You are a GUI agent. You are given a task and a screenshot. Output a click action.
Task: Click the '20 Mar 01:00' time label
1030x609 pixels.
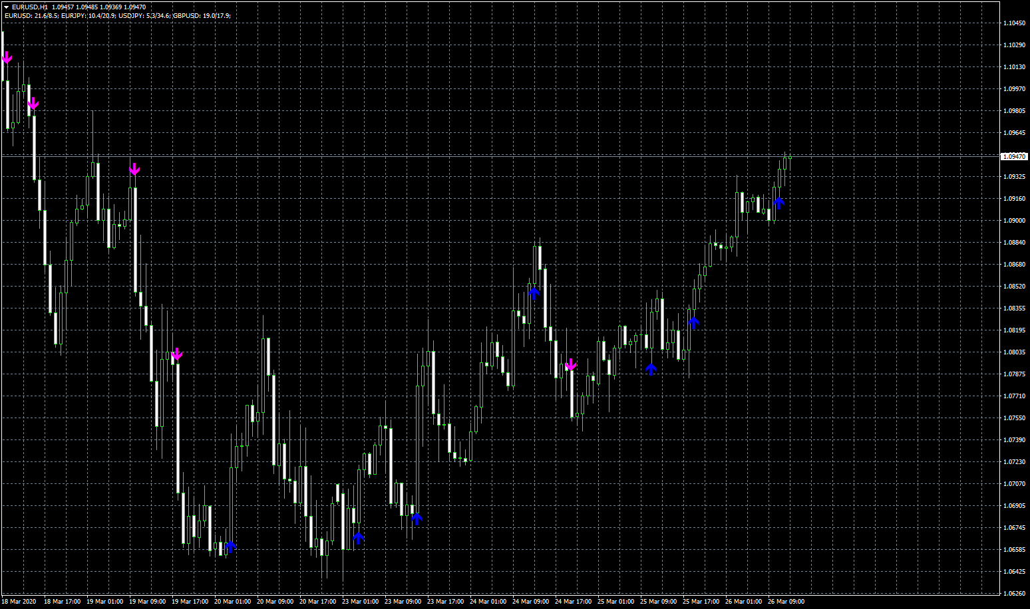[x=232, y=602]
